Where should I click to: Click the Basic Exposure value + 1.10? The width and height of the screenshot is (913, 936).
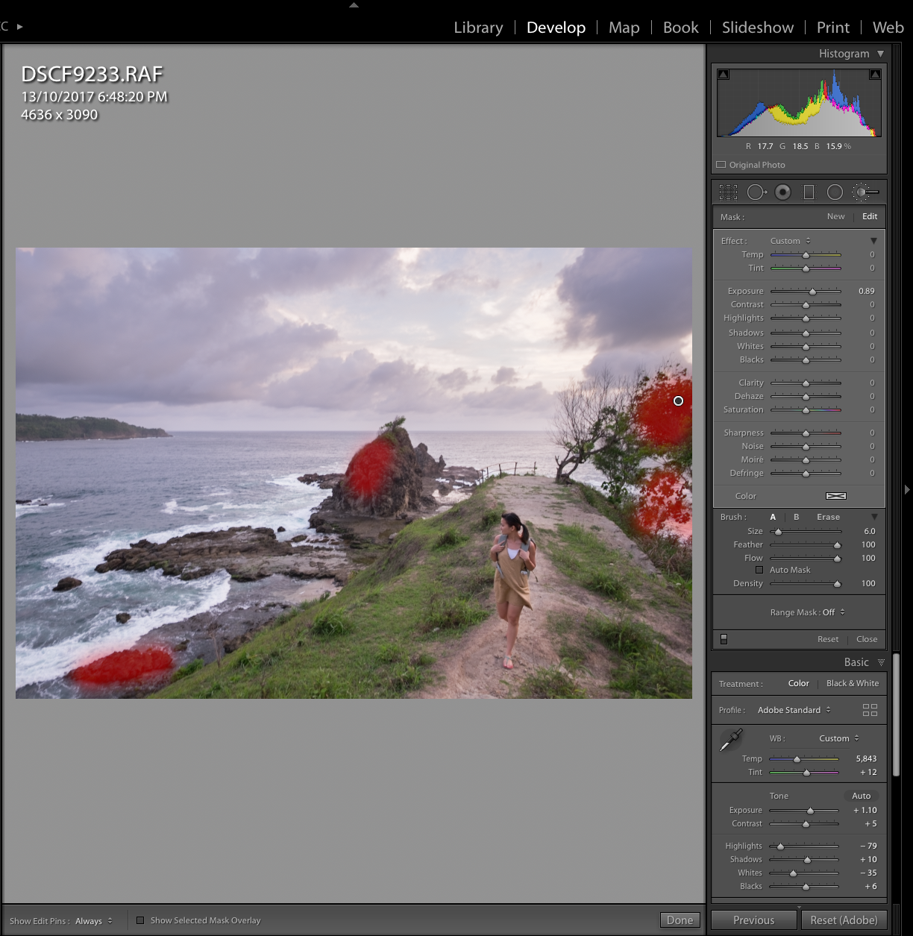pos(865,810)
